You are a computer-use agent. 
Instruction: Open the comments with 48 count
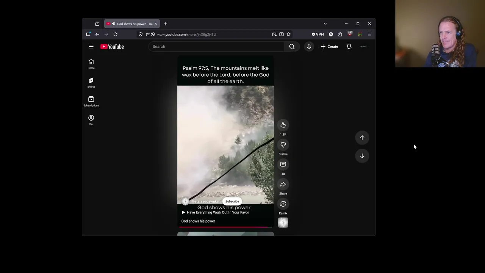[283, 165]
